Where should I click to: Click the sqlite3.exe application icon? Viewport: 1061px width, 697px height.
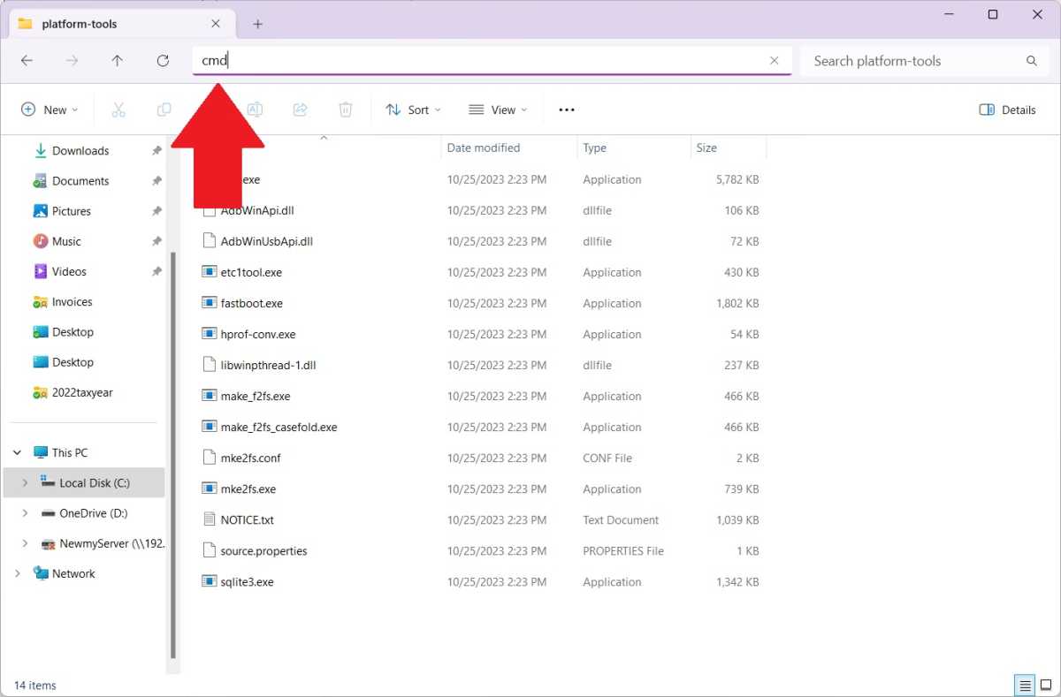[210, 581]
